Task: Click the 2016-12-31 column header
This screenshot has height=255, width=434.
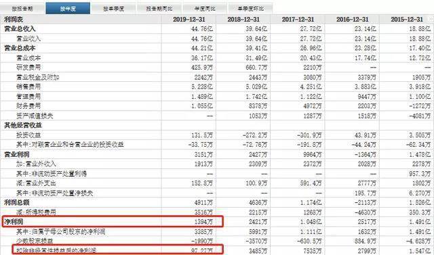Action: click(353, 20)
